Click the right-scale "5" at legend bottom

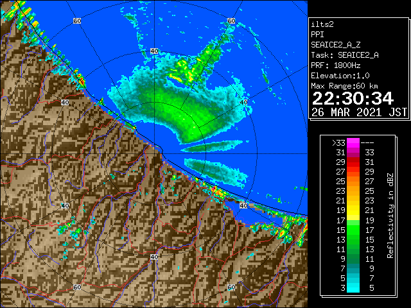371,288
